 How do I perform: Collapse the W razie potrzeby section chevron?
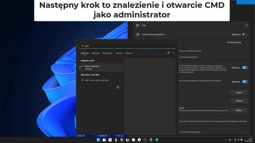[x=246, y=43]
